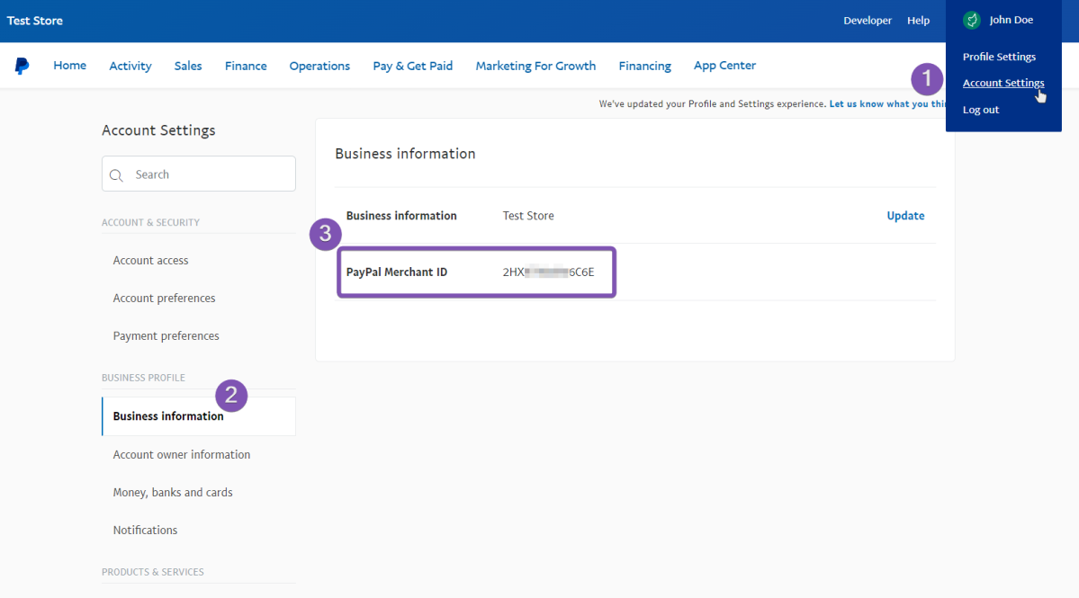Open the Sales menu
The height and width of the screenshot is (598, 1079).
click(188, 66)
